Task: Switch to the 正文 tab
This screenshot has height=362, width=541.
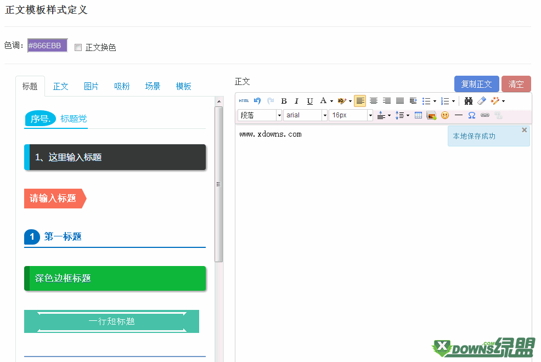Action: pyautogui.click(x=61, y=86)
